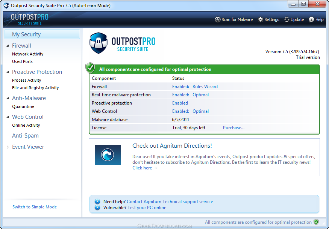Collapse the Web Control section arrow
This screenshot has height=229, width=329.
[8, 117]
